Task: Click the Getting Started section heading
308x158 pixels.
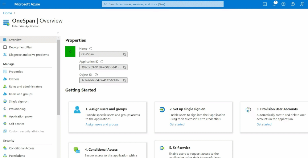Action: (80, 90)
